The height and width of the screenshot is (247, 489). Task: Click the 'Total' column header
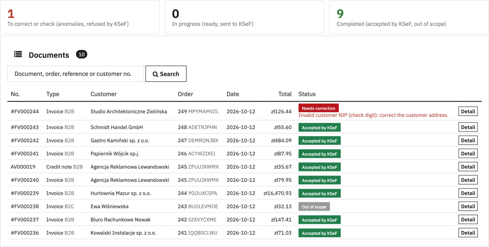pos(285,94)
